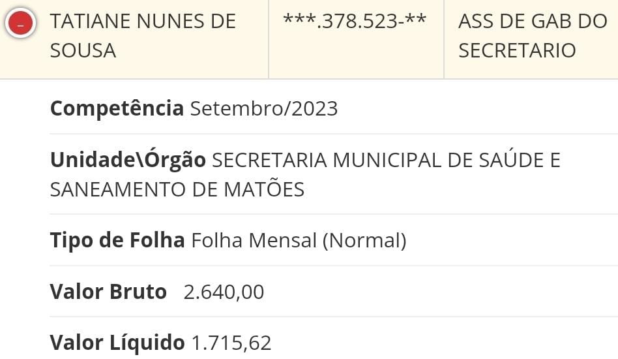The height and width of the screenshot is (359, 618).
Task: Select the net amount 1.715,62
Action: [x=231, y=343]
